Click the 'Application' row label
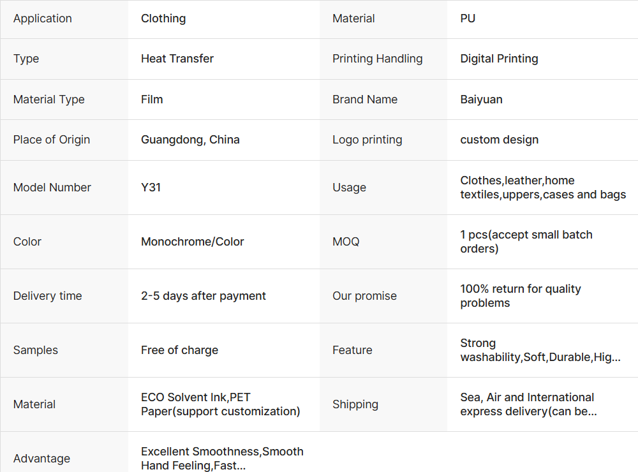The width and height of the screenshot is (638, 472). [42, 18]
